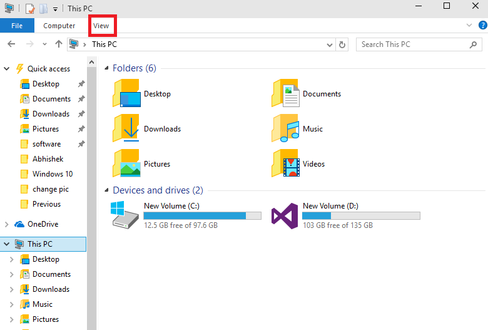The width and height of the screenshot is (488, 330).
Task: Select Windows 10 folder in Quick access
Action: coord(52,174)
